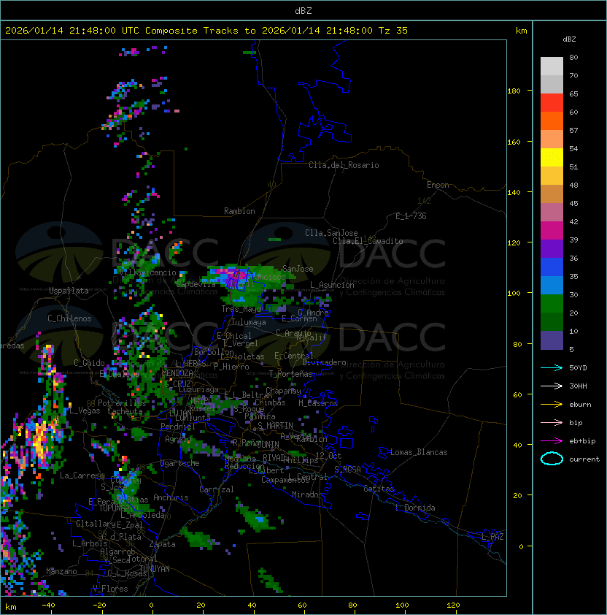Click the Encon map label
Screen dimensions: 607x615
tap(438, 185)
